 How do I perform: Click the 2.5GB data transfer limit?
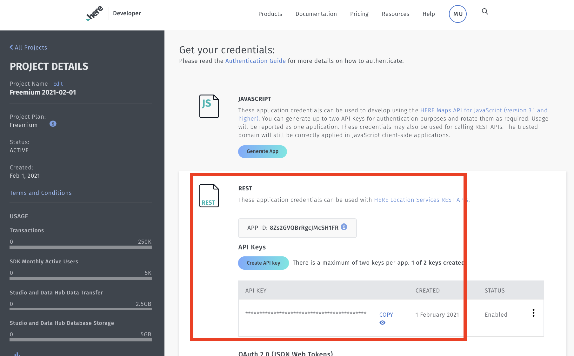143,304
